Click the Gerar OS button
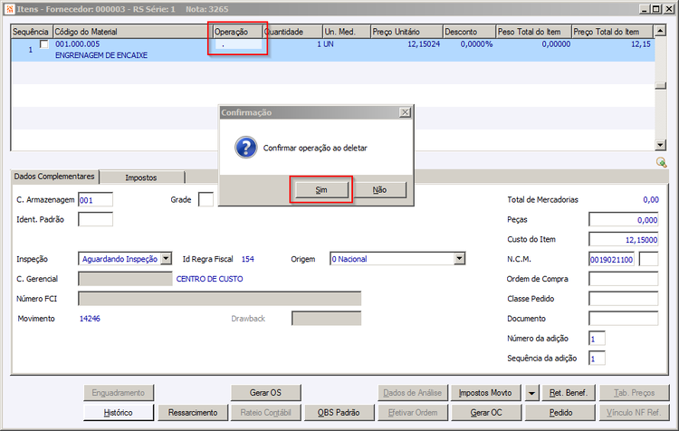 [265, 393]
